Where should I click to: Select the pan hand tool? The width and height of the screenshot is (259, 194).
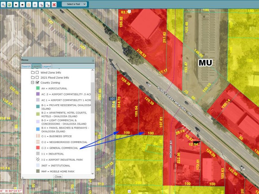28,4
